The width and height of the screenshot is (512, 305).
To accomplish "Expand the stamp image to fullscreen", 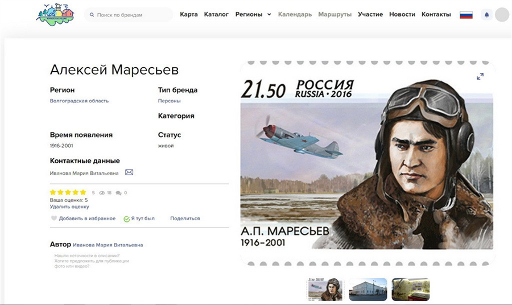I will click(x=480, y=76).
